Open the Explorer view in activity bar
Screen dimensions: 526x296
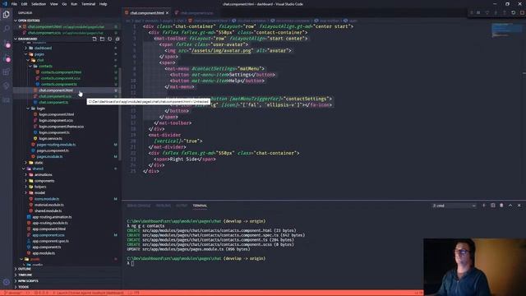(6, 15)
